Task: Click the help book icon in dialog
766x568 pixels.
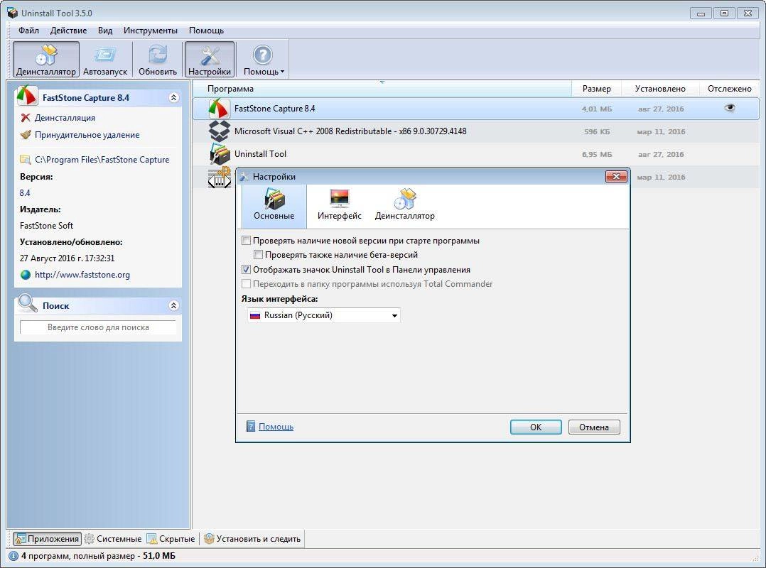Action: (251, 426)
